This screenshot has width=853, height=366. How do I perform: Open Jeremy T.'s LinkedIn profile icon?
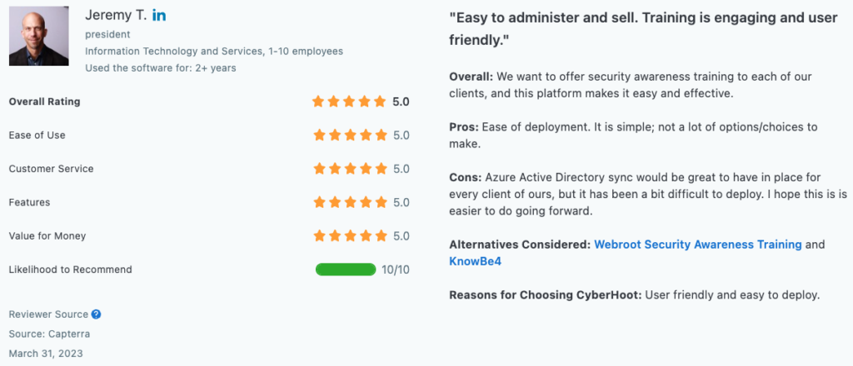click(x=159, y=16)
